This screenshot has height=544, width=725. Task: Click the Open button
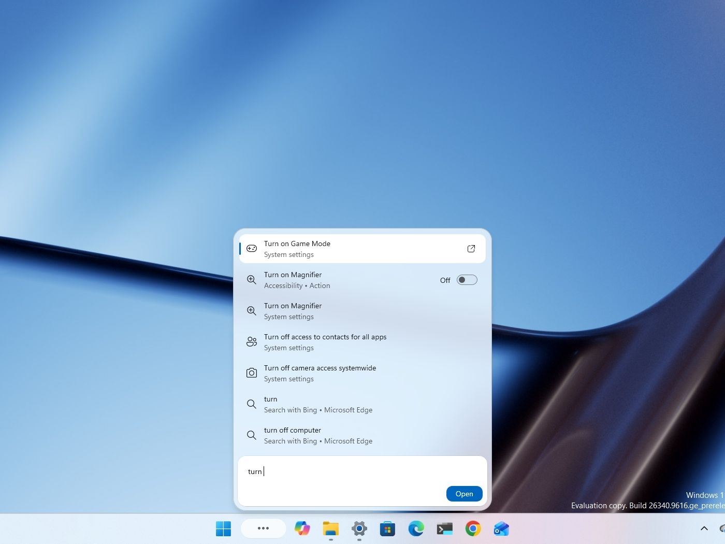click(x=464, y=494)
